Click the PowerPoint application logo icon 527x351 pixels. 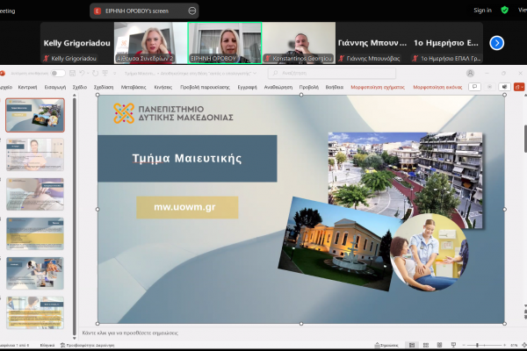[2, 73]
